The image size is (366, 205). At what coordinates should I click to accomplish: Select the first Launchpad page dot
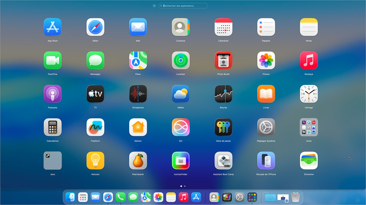(x=181, y=186)
